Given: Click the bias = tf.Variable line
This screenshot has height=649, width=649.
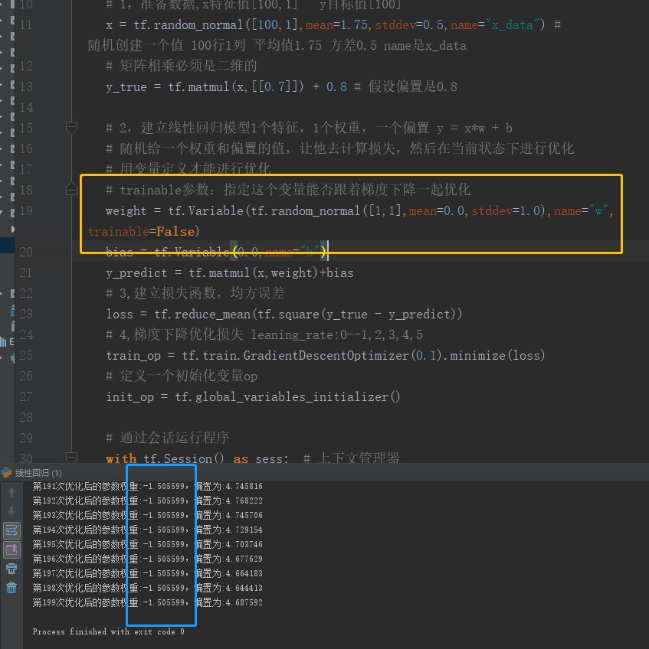Looking at the screenshot, I should pos(216,252).
